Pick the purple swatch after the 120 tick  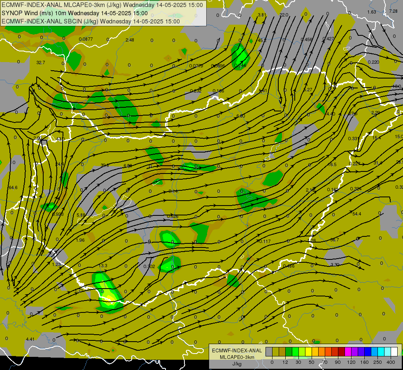[354, 351]
